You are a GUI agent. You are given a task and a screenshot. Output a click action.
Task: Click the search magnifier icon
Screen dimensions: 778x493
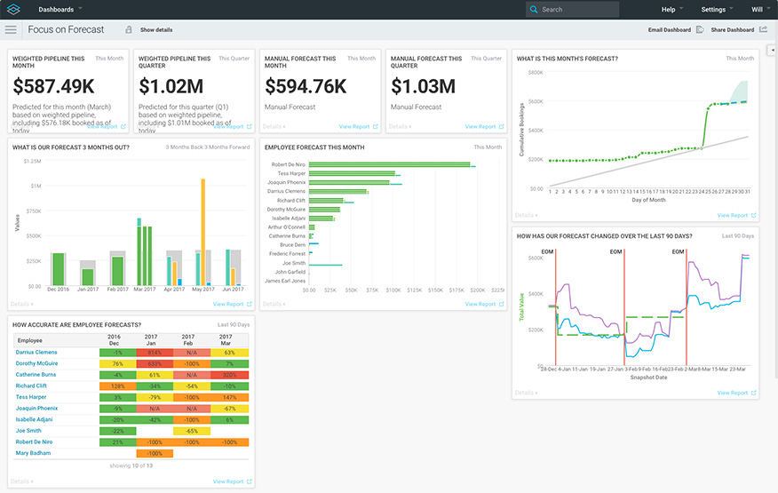point(534,10)
